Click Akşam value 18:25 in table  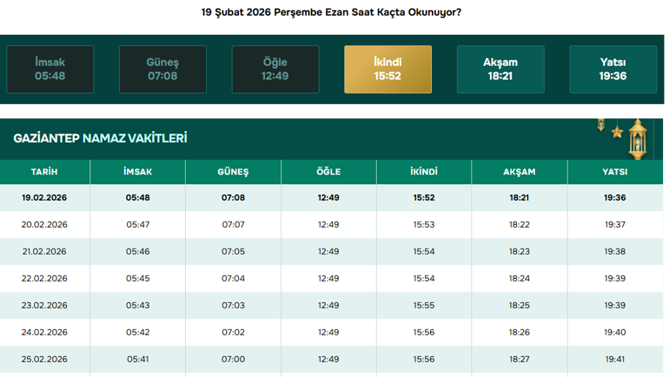(520, 306)
